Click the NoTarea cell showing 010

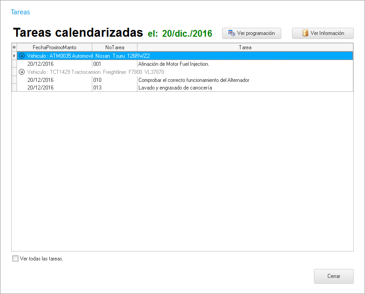98,80
